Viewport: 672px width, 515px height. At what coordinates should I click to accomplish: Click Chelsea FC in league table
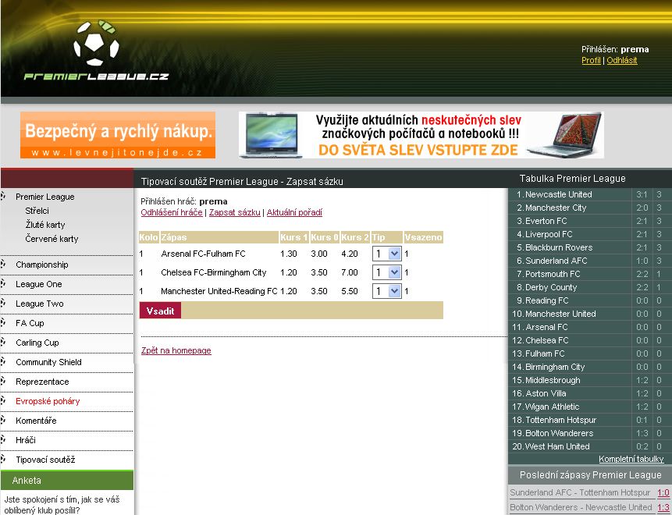547,341
